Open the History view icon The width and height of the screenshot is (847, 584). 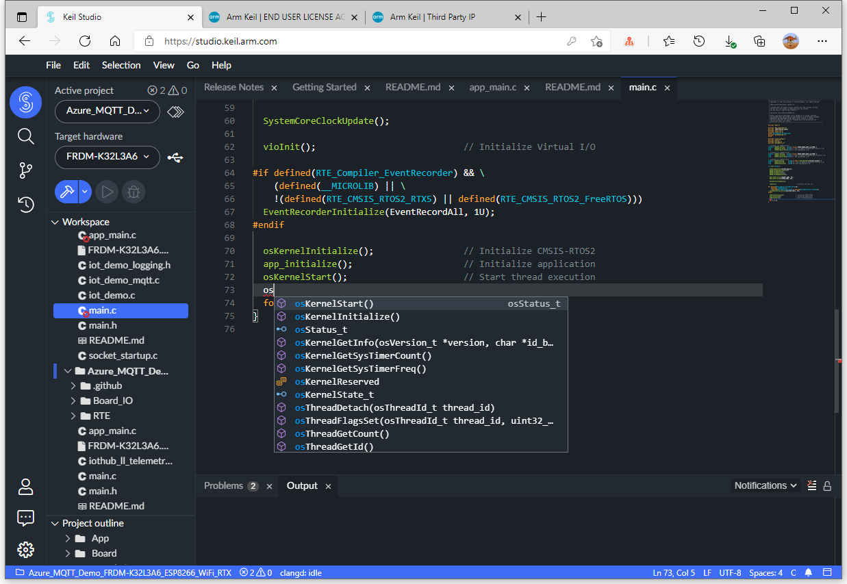coord(26,203)
